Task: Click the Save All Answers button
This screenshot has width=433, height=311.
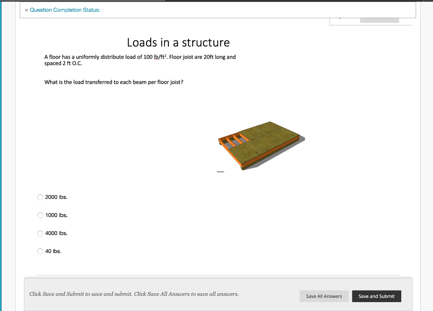Action: (324, 296)
